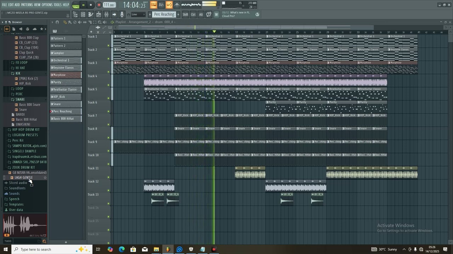Screen dimensions: 453x254
Task: Click the magnet snap icon in playlist
Action: click(x=57, y=22)
